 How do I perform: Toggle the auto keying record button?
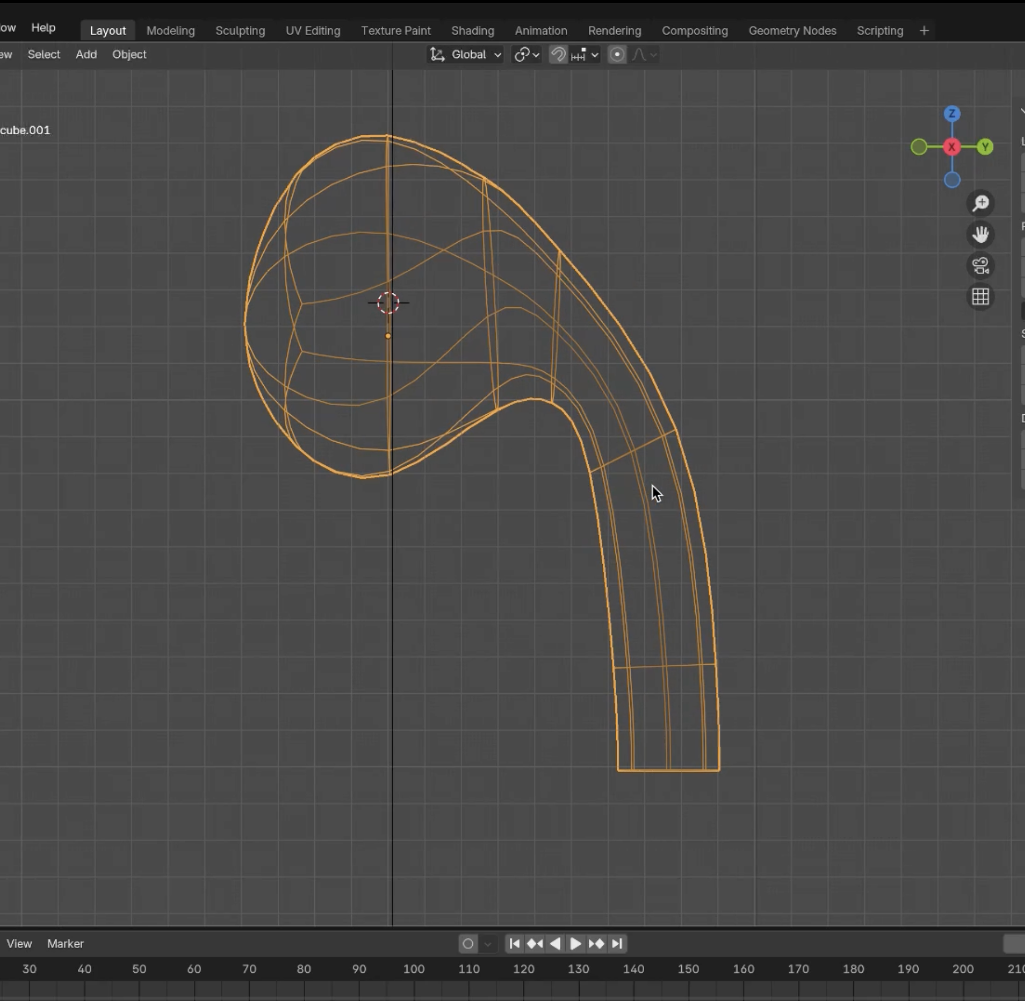tap(468, 944)
